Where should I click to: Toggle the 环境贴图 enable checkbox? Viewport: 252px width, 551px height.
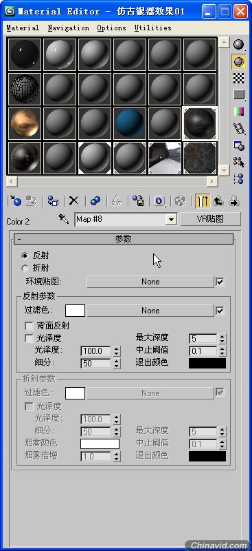[x=220, y=282]
